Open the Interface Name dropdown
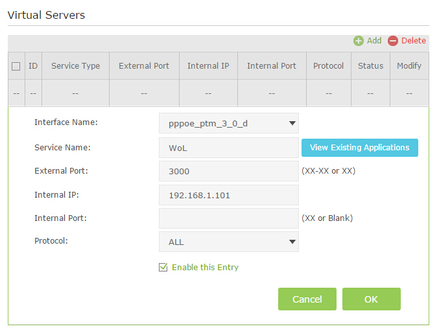Viewport: 439px width, 335px height. click(x=229, y=123)
